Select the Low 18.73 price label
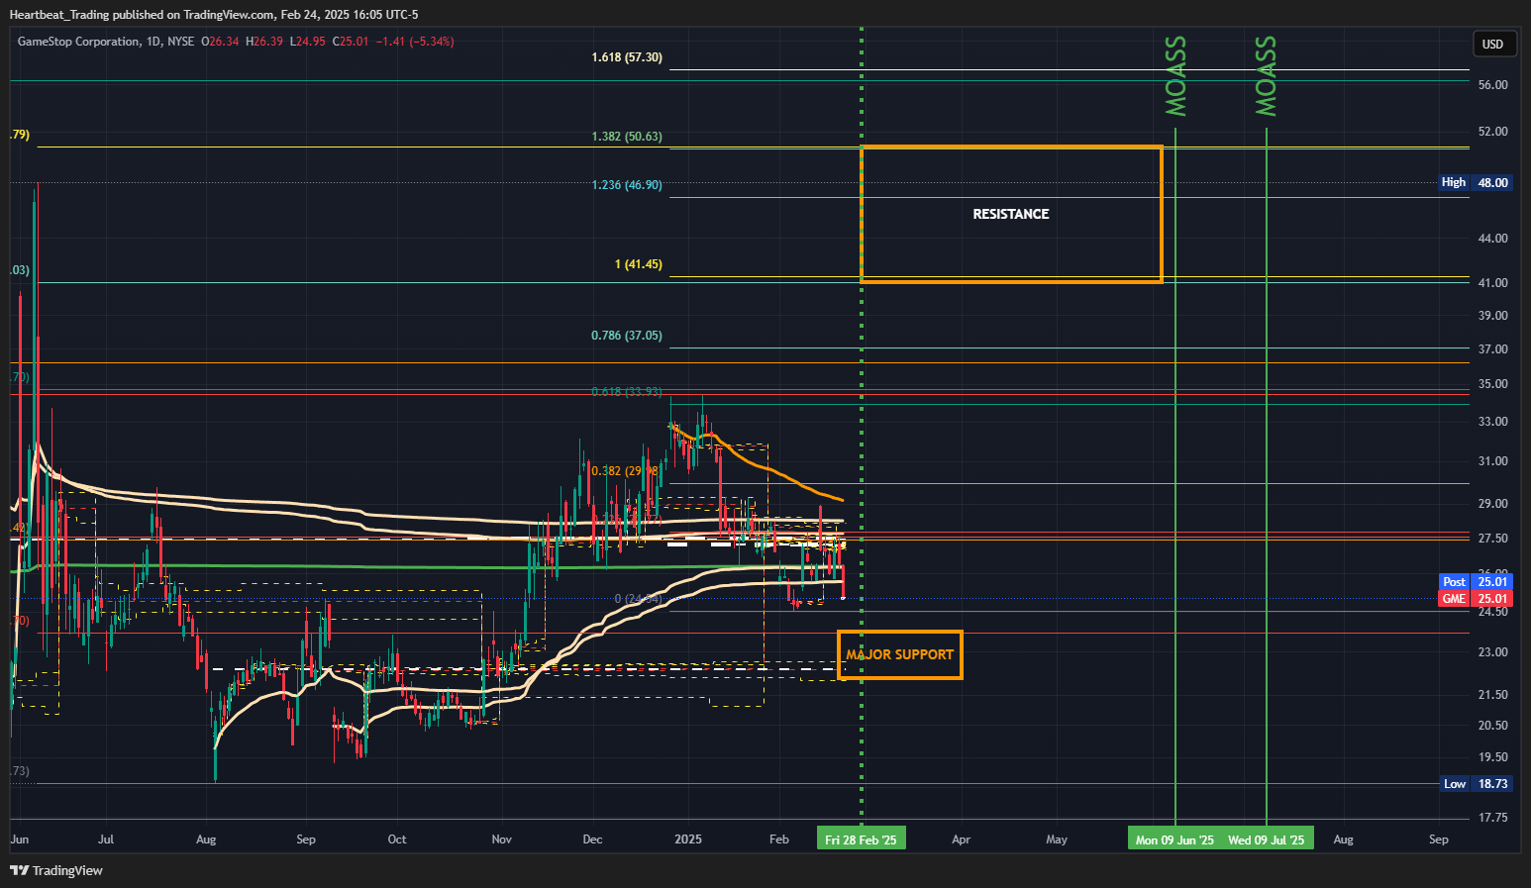This screenshot has height=888, width=1531. click(1475, 783)
